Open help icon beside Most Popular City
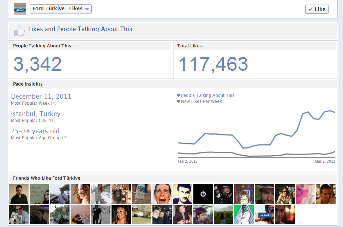343x227 pixels. point(50,121)
